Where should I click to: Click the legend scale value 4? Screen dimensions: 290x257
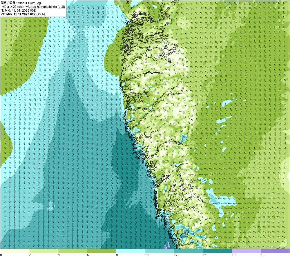point(59,255)
